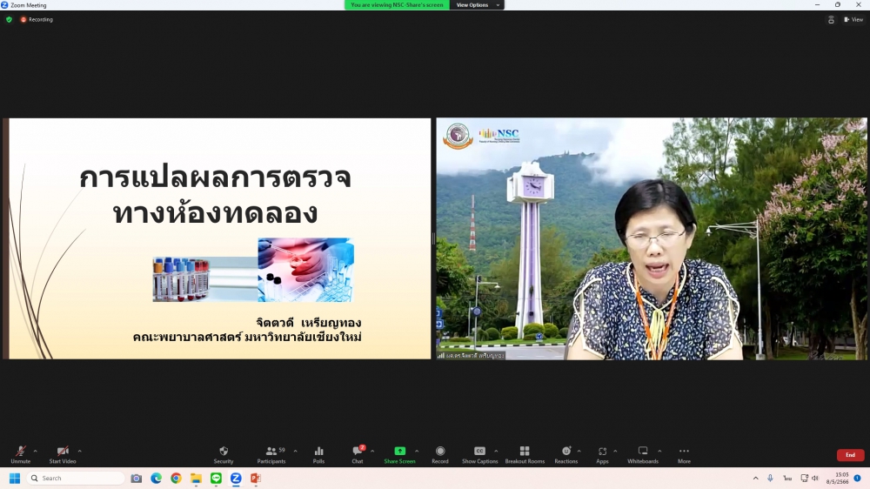The image size is (870, 489).
Task: Unmute the microphone
Action: coord(20,454)
